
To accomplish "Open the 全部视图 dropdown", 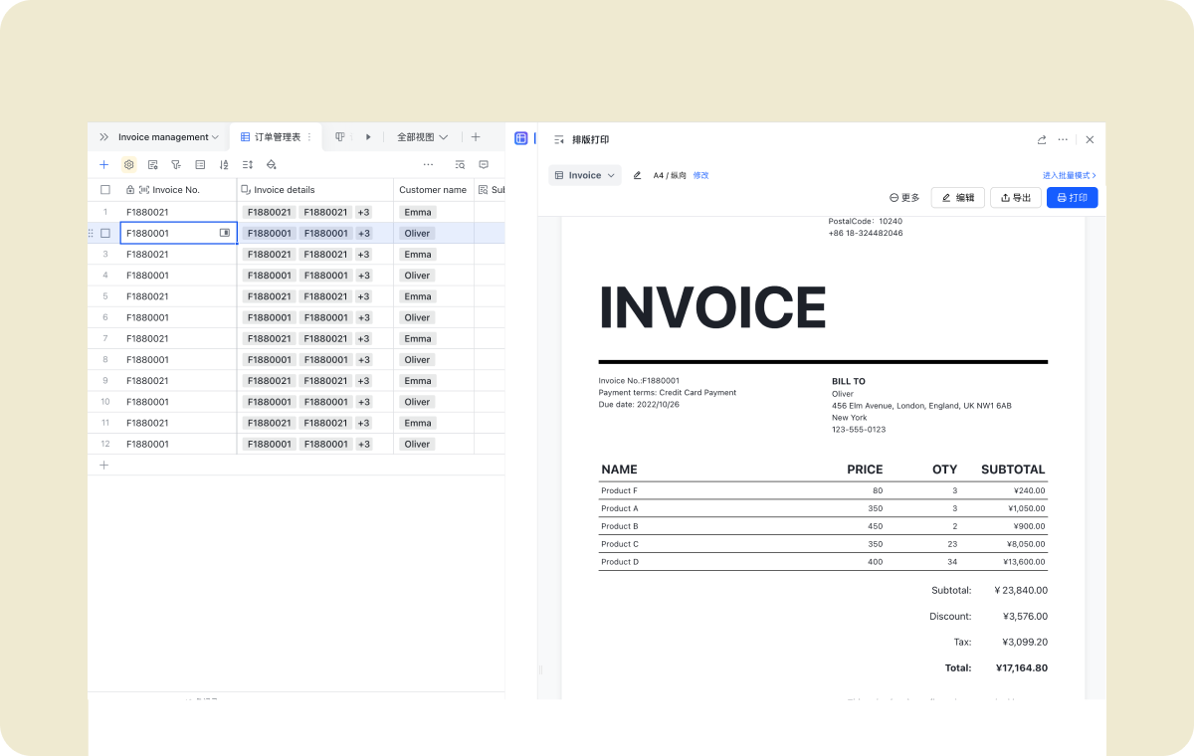I will (x=423, y=137).
